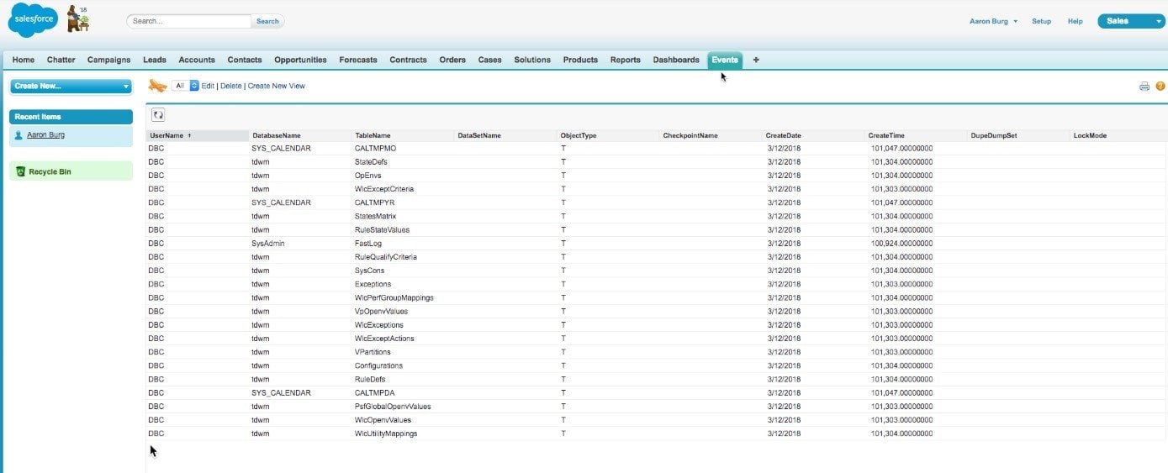
Task: Open the Dashboards tab
Action: 675,60
